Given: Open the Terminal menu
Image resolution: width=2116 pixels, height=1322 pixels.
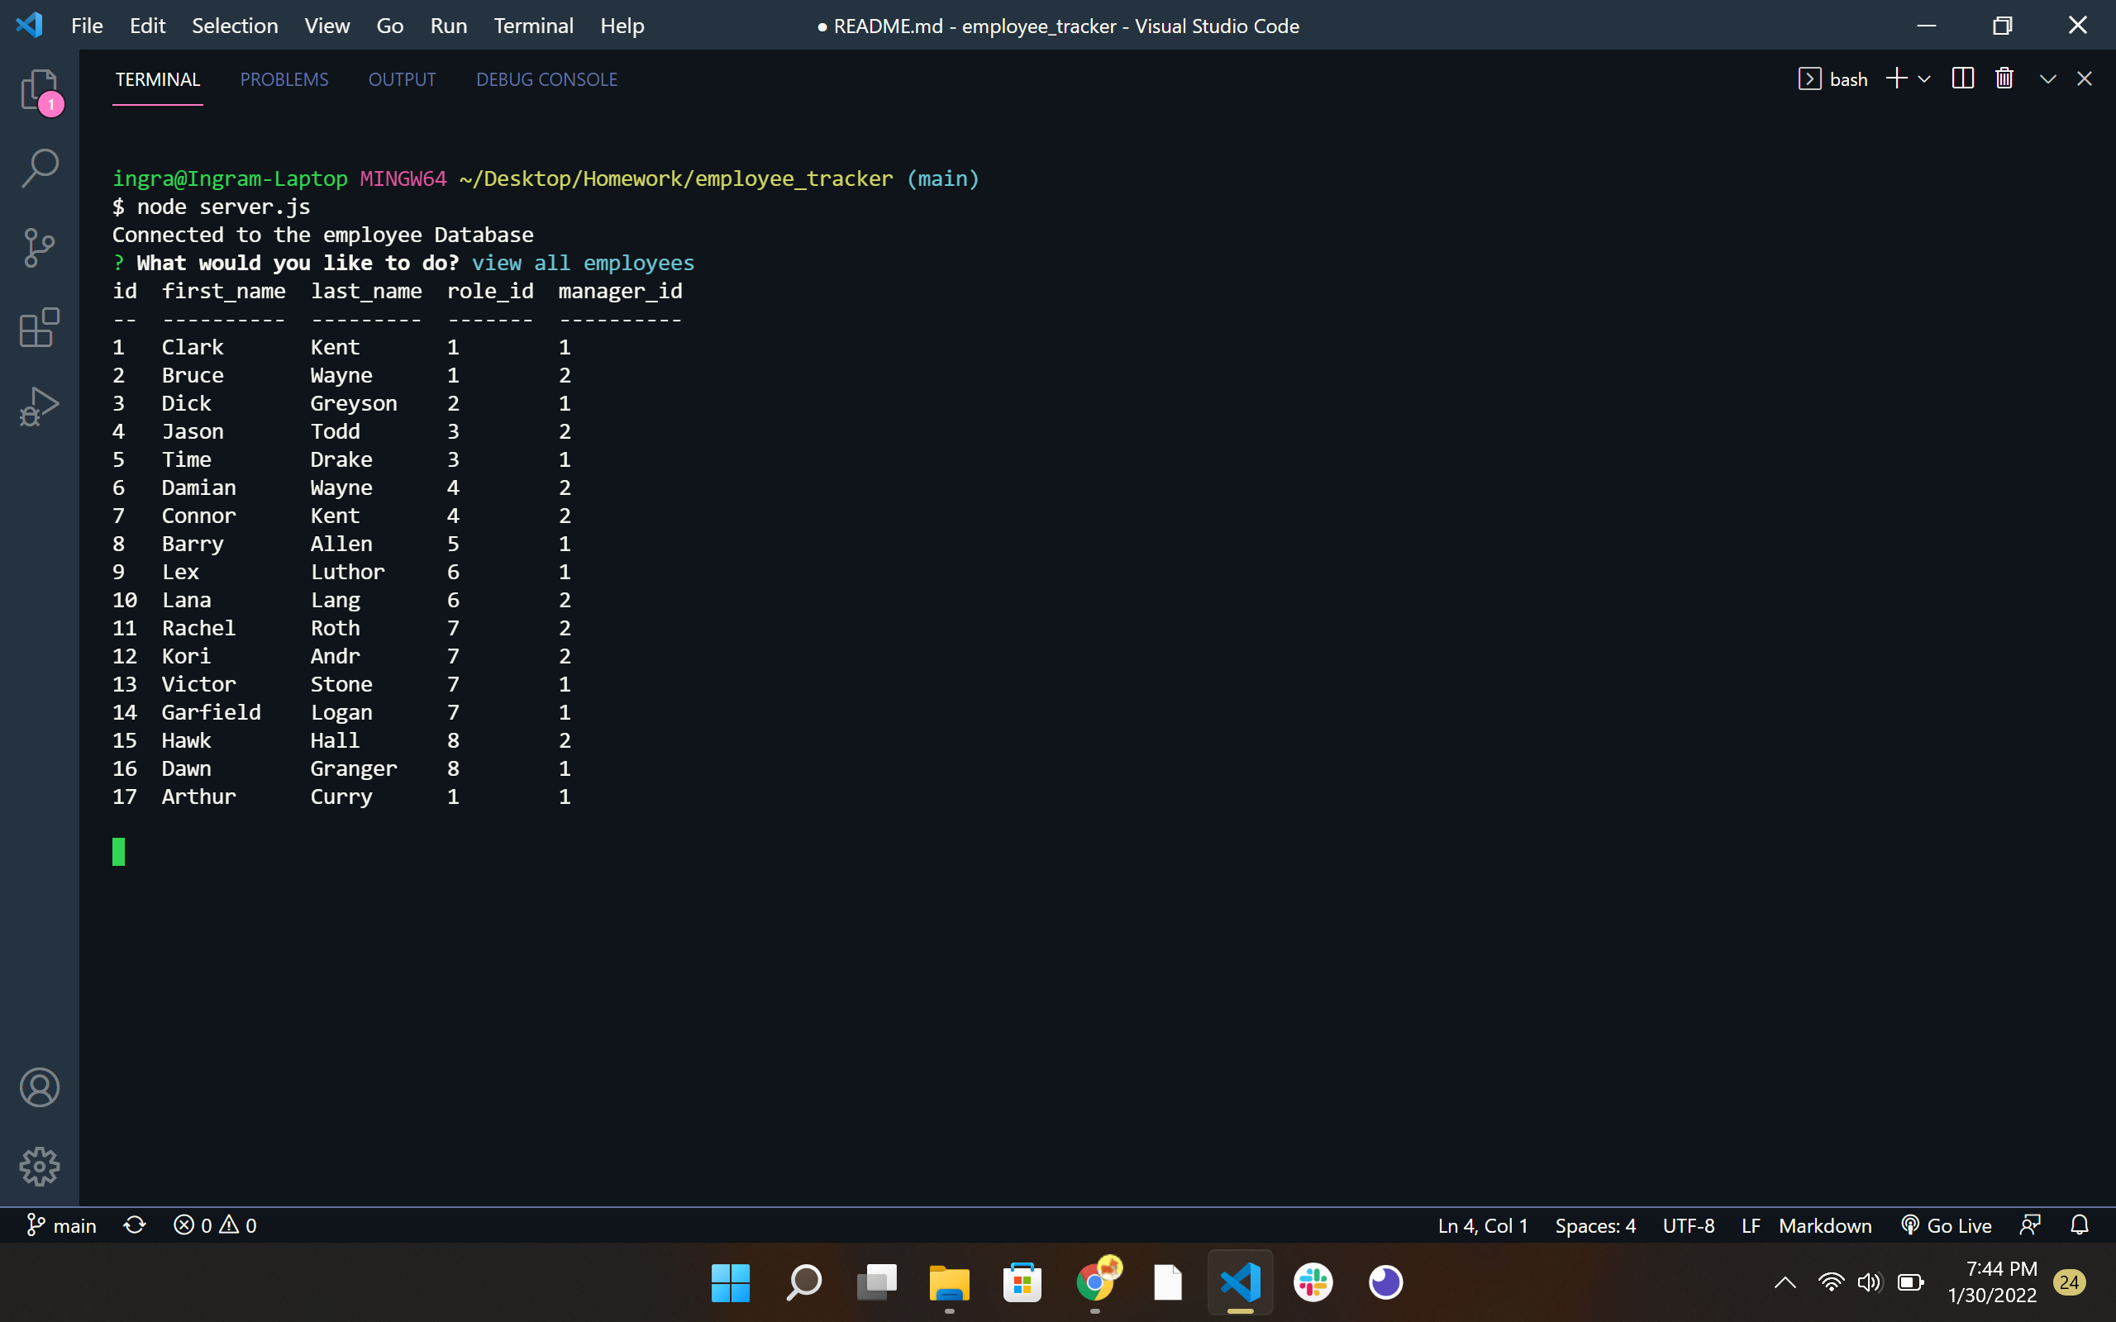Looking at the screenshot, I should point(534,26).
